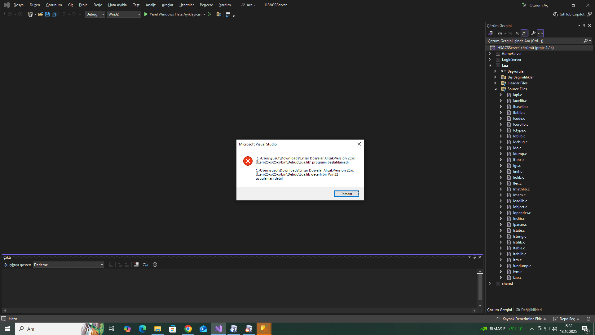
Task: Click the window layout icon in toolbar
Action: pos(228,14)
